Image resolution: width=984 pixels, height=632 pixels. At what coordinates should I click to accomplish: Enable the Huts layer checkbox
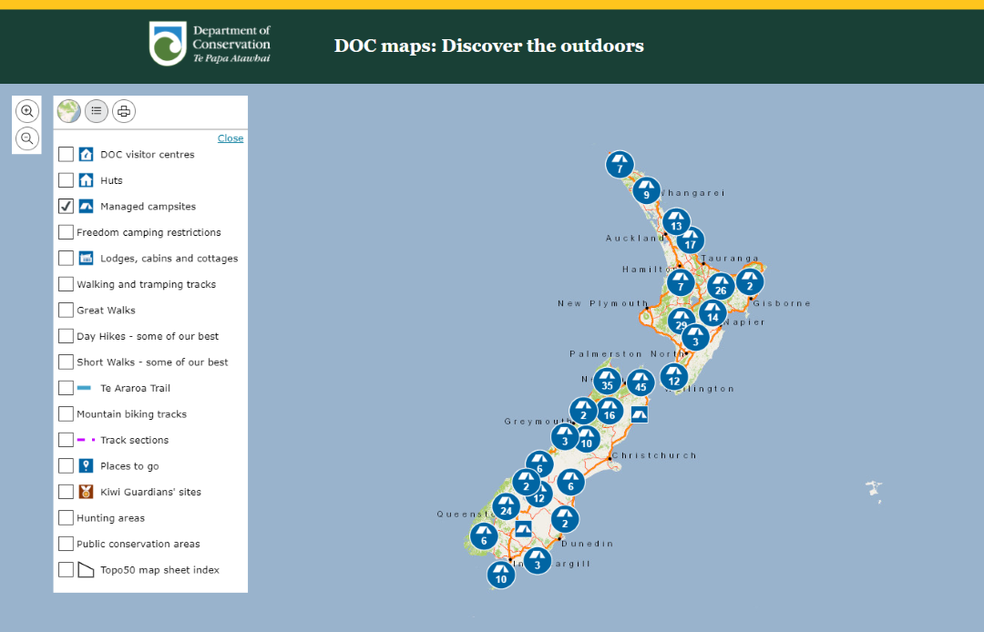point(66,180)
